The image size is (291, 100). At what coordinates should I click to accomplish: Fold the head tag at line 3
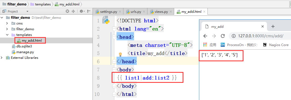pyautogui.click(x=114, y=37)
